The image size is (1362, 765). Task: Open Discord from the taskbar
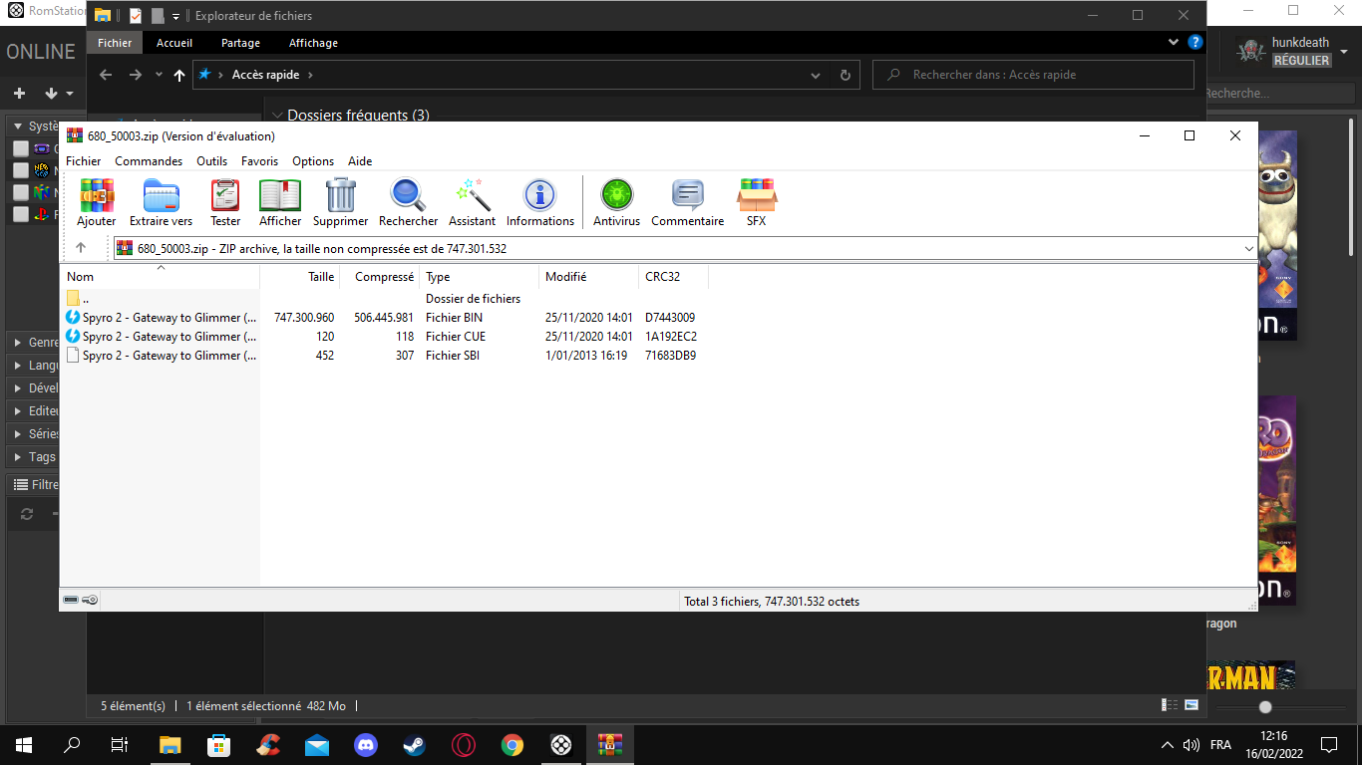366,744
